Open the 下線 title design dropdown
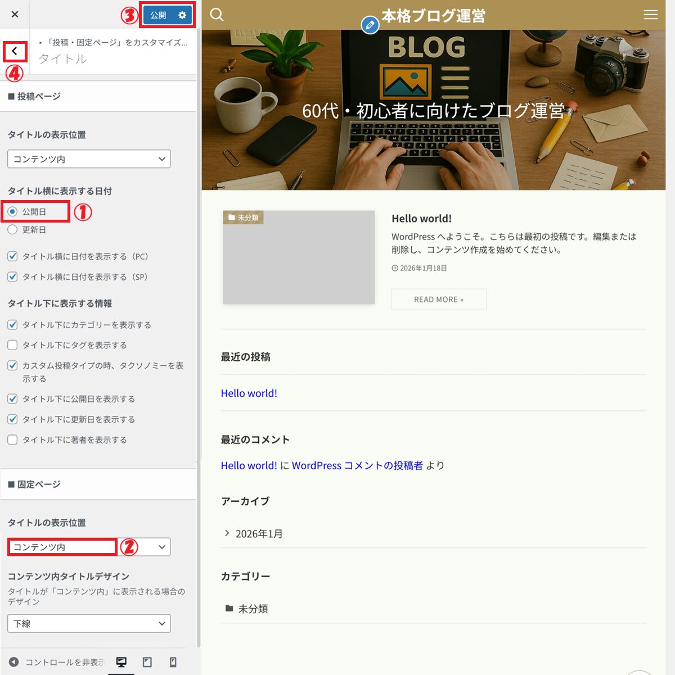This screenshot has height=675, width=675. [89, 623]
